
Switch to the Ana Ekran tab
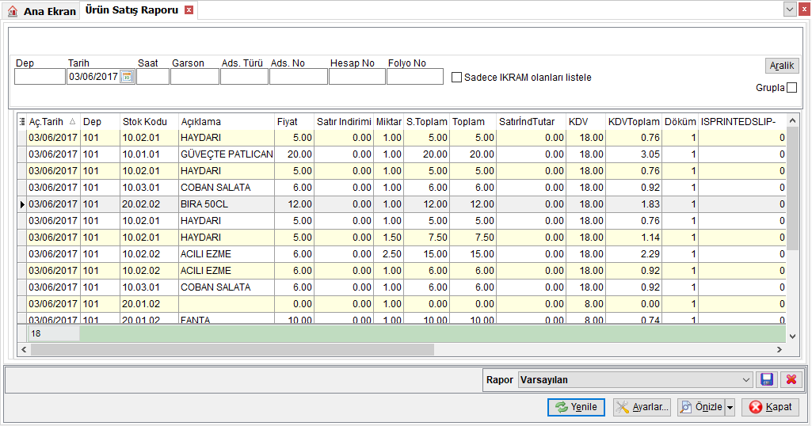41,11
